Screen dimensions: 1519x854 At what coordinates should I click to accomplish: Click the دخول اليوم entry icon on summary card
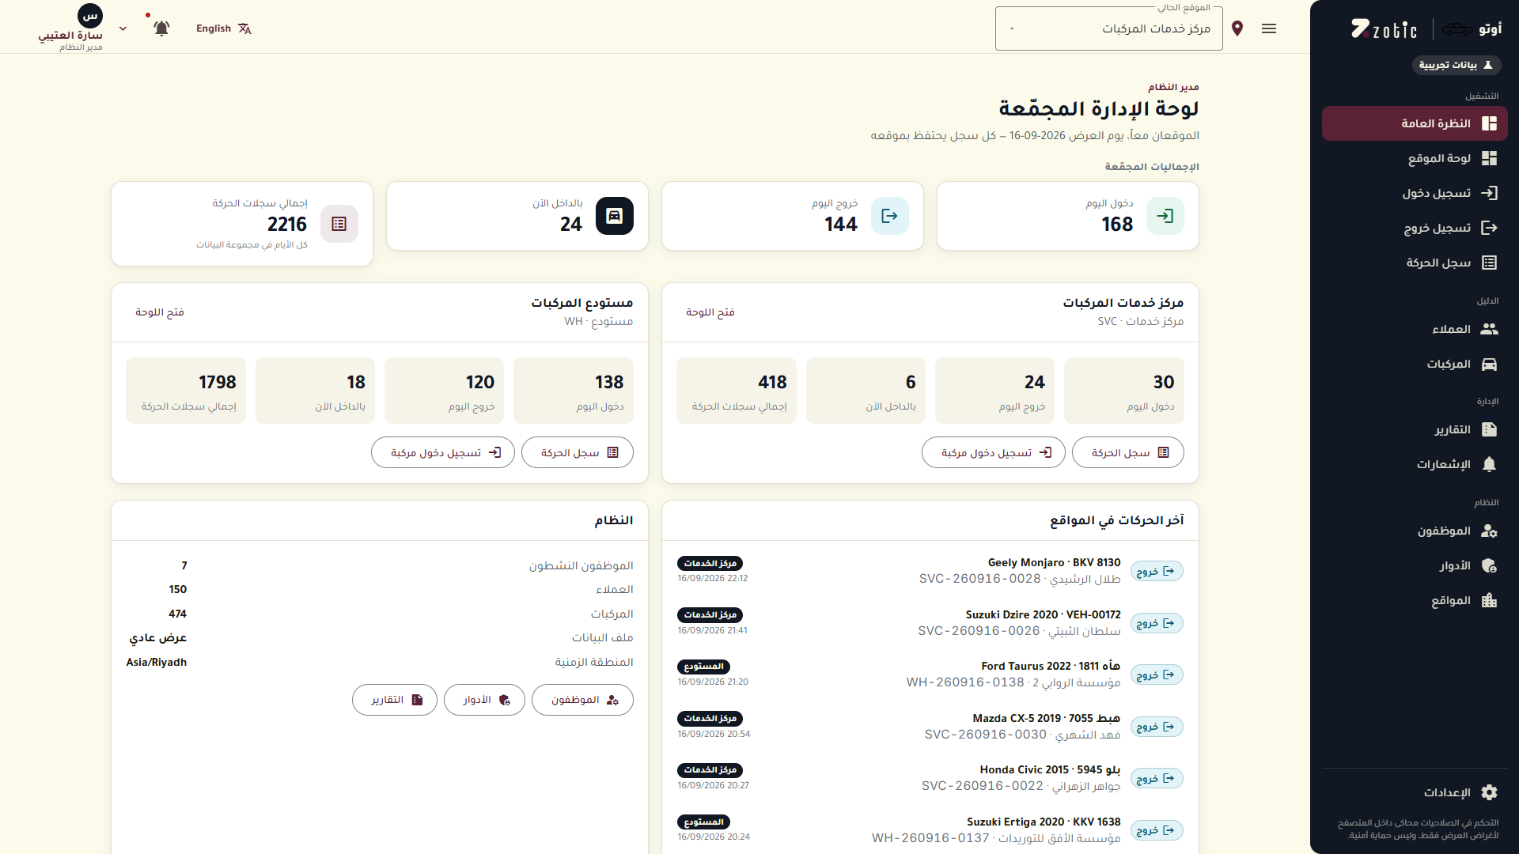(1165, 216)
